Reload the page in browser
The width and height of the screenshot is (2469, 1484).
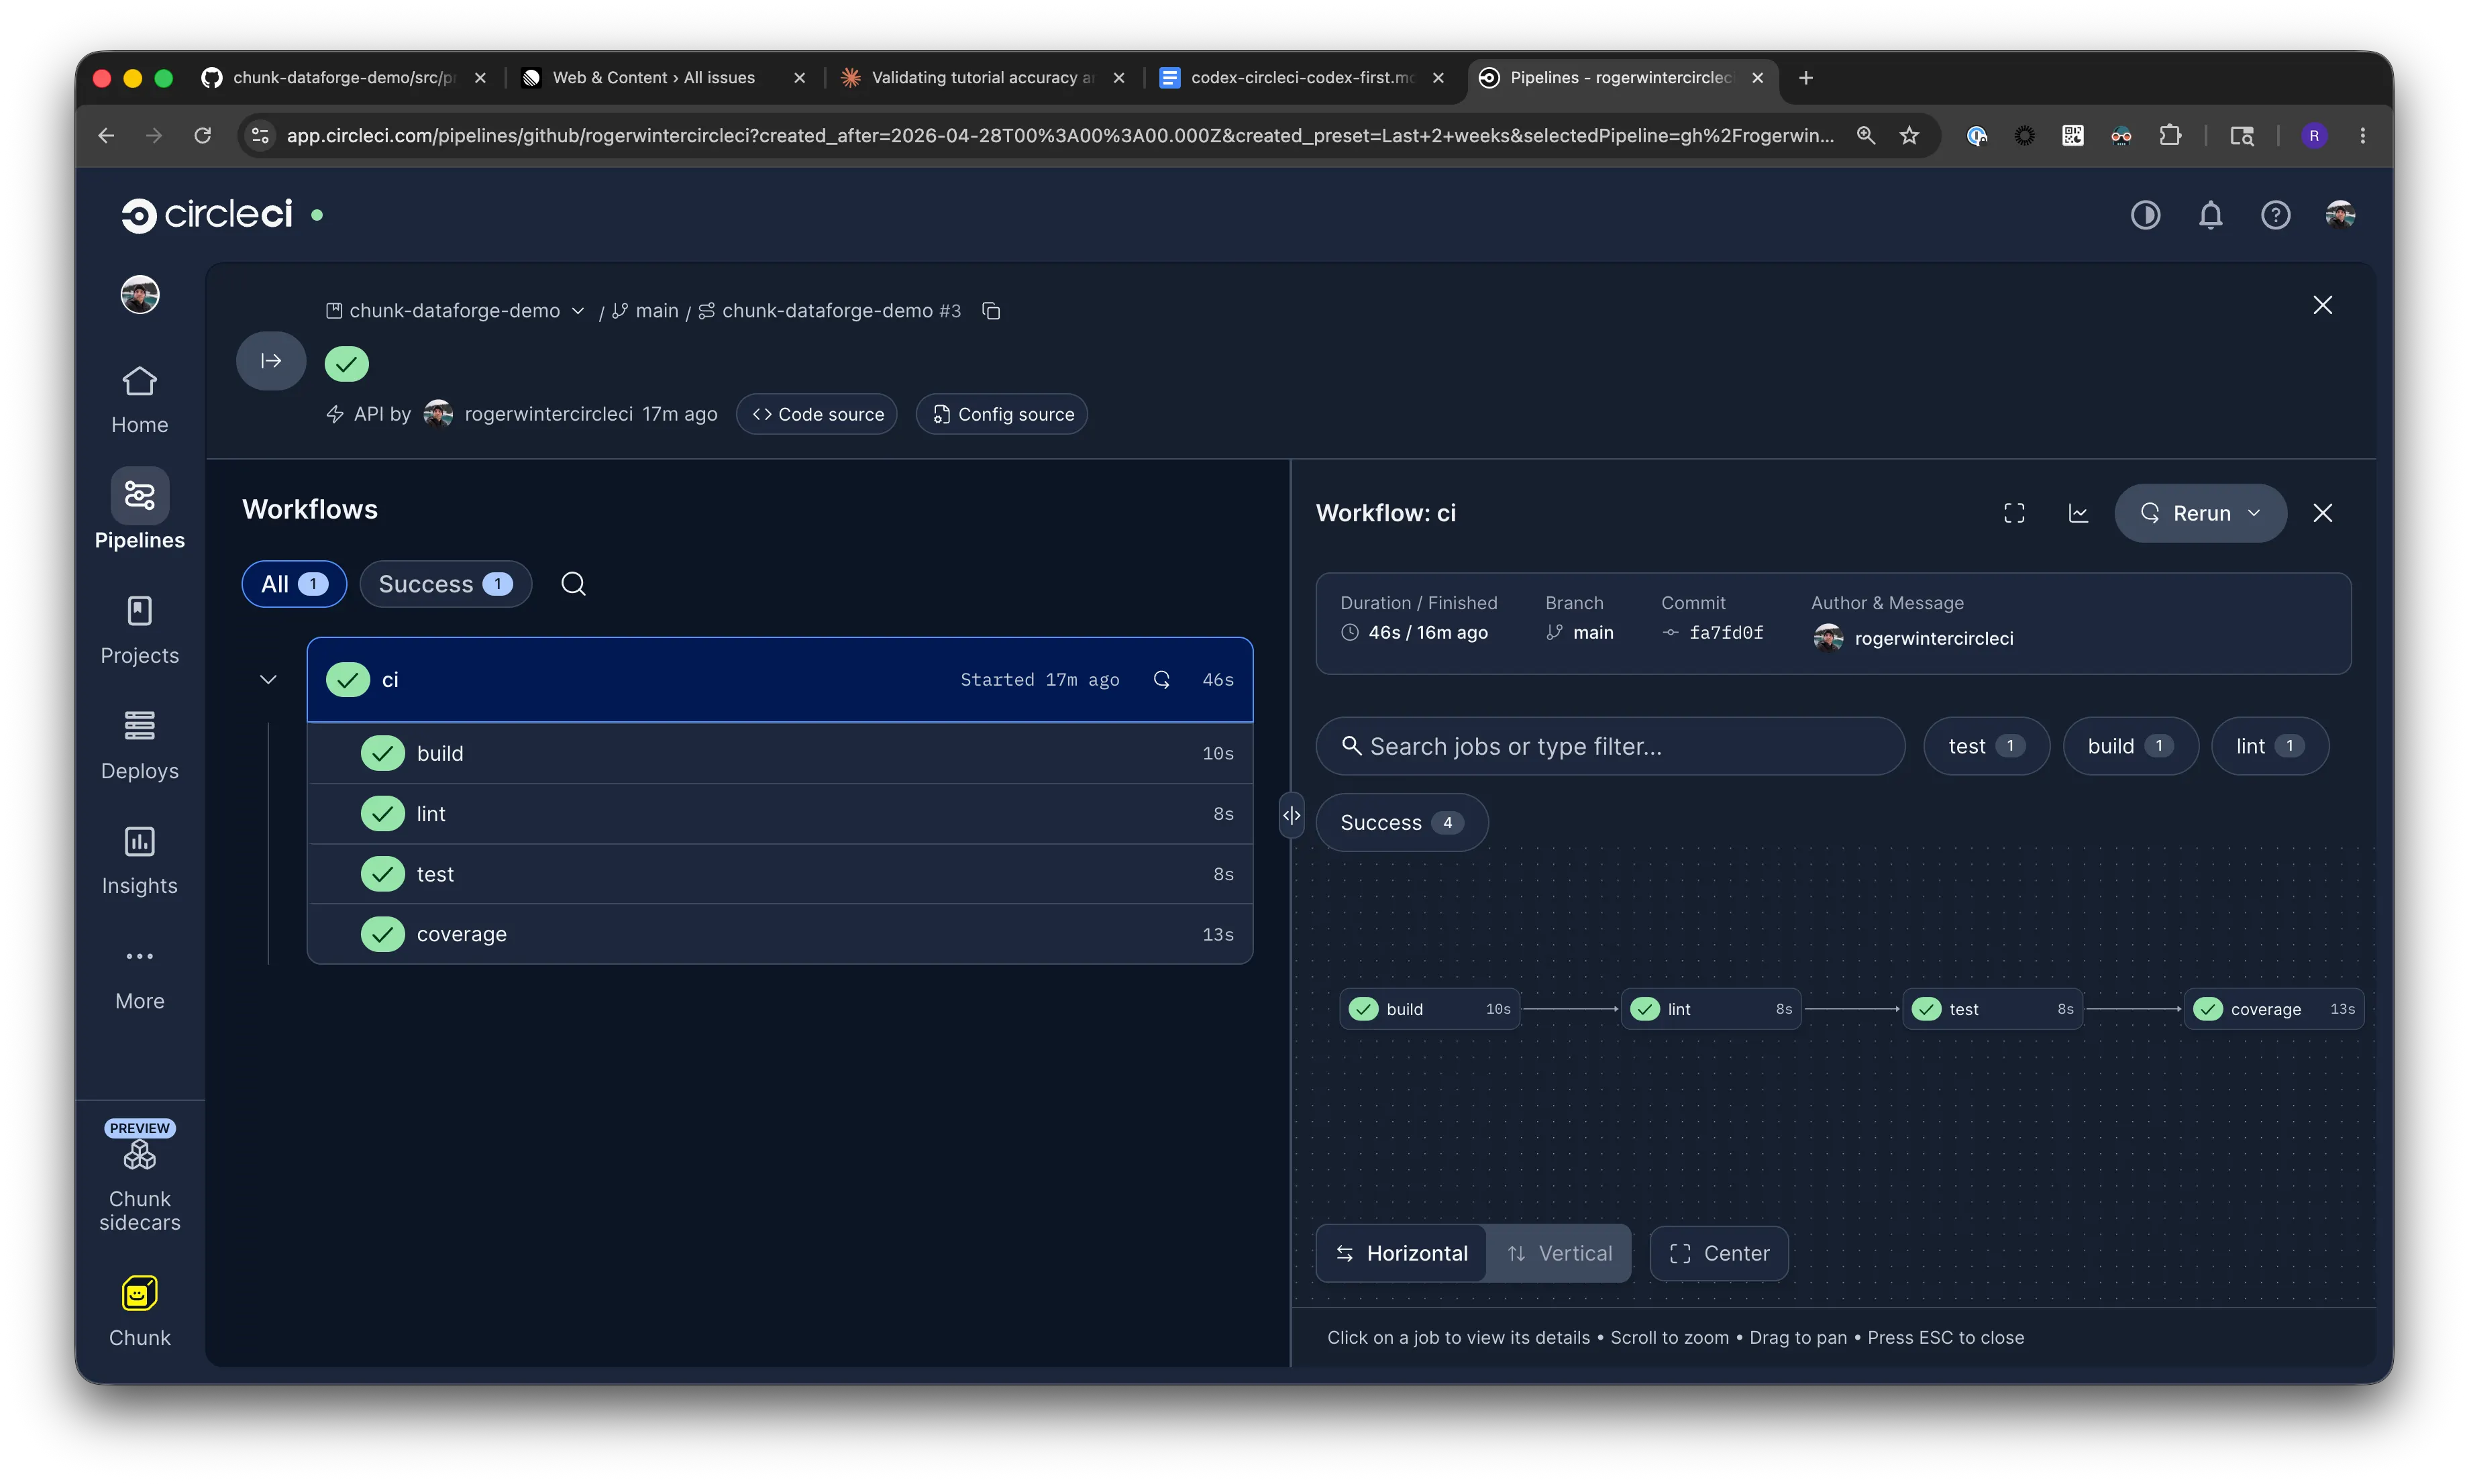[x=202, y=135]
